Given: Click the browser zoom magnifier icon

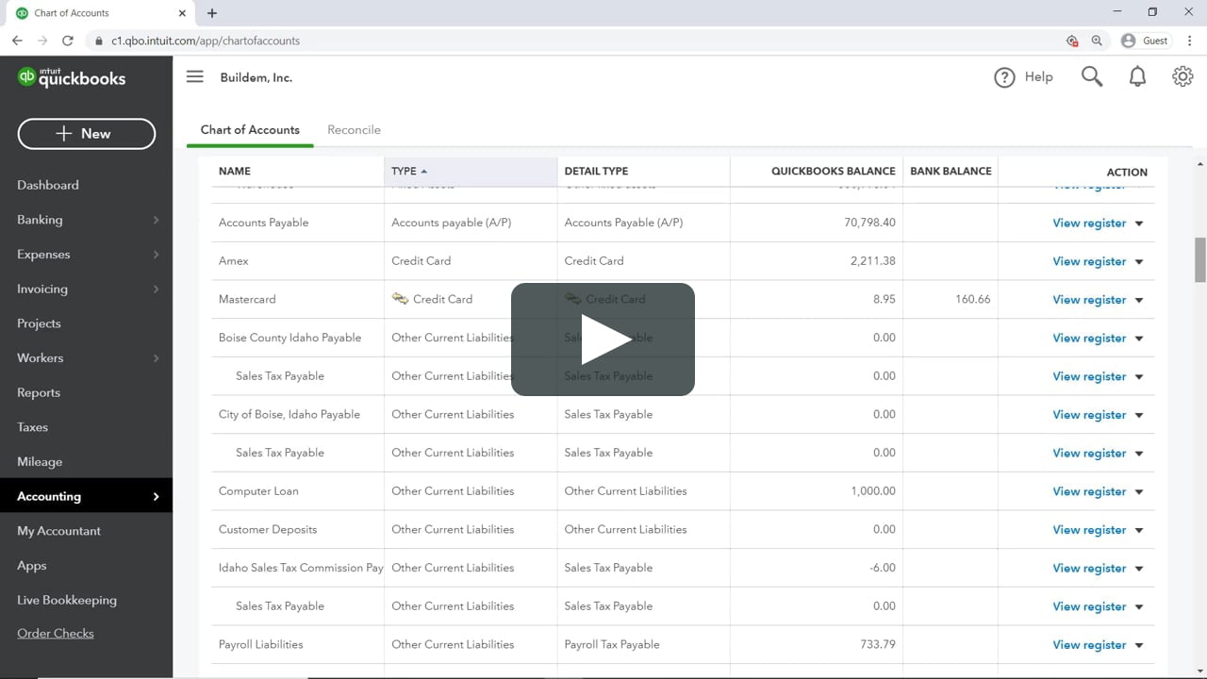Looking at the screenshot, I should tap(1097, 41).
